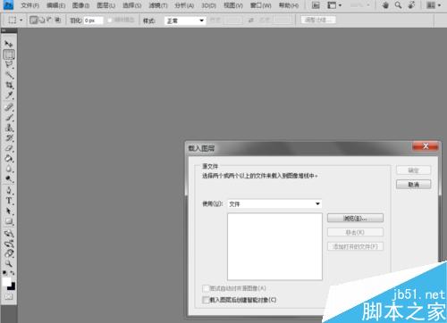Select the Rectangle shape tool
447x323 pixels.
9,221
